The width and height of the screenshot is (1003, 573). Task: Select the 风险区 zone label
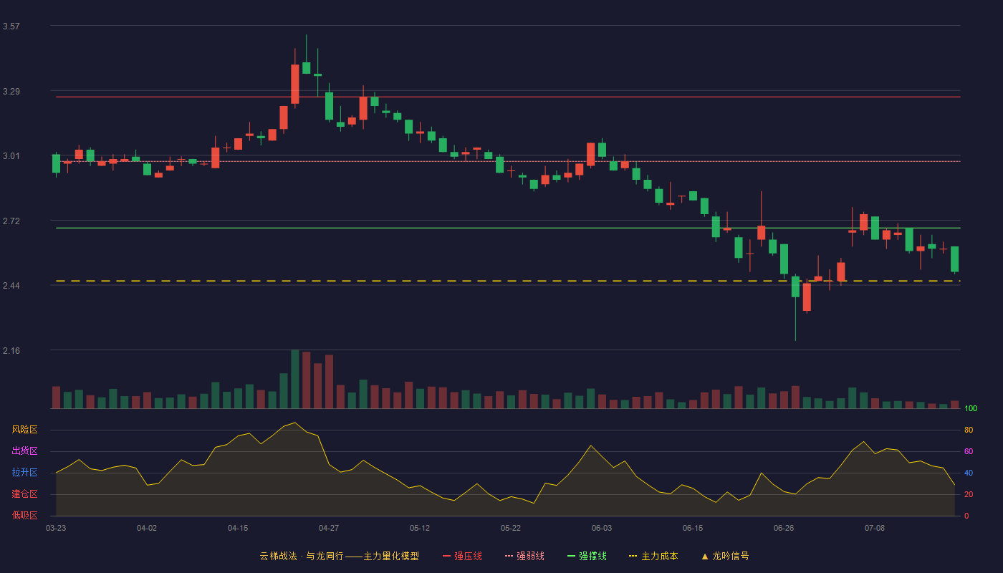click(x=24, y=430)
